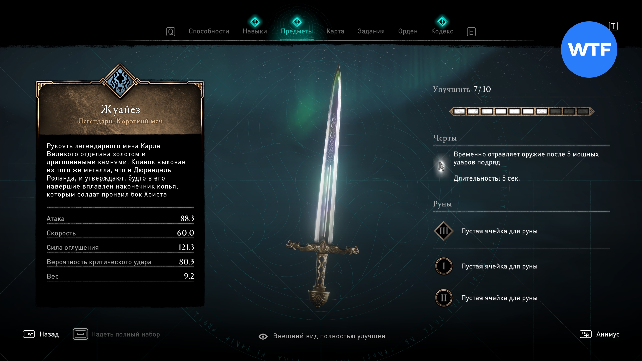Toggle the eye appearance icon

coord(263,336)
